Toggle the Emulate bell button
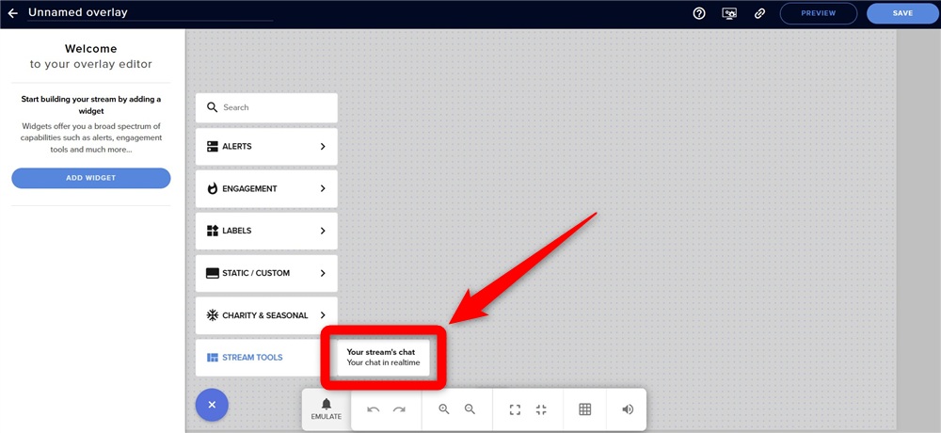 (x=327, y=409)
